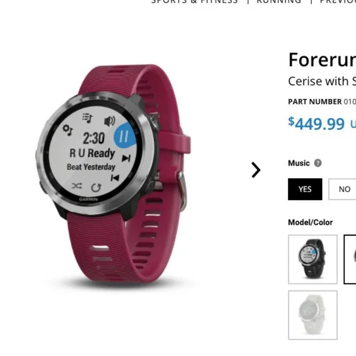Click the next track icon on watch
The width and height of the screenshot is (356, 356).
pyautogui.click(x=126, y=158)
